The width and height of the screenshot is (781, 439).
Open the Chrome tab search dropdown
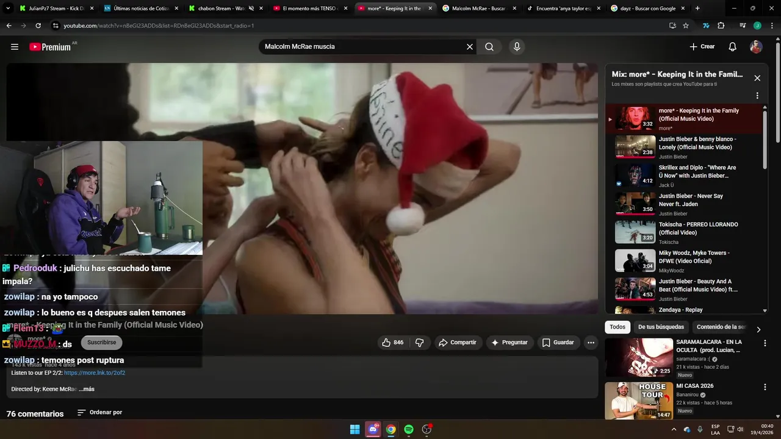pos(8,9)
